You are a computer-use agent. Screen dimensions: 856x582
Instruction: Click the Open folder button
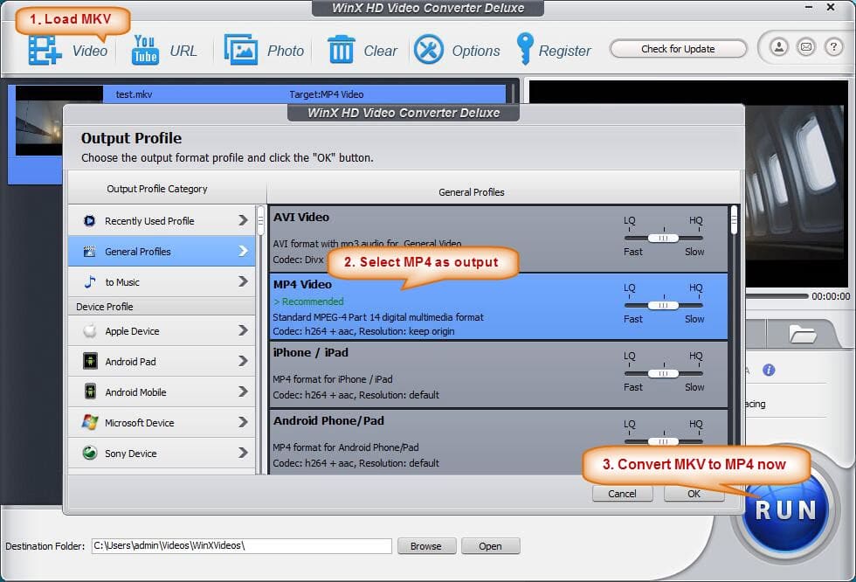490,546
